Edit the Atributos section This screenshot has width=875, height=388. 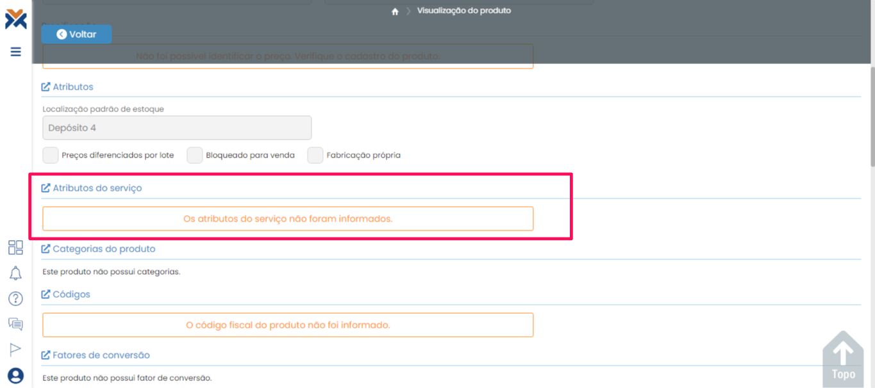pos(67,87)
